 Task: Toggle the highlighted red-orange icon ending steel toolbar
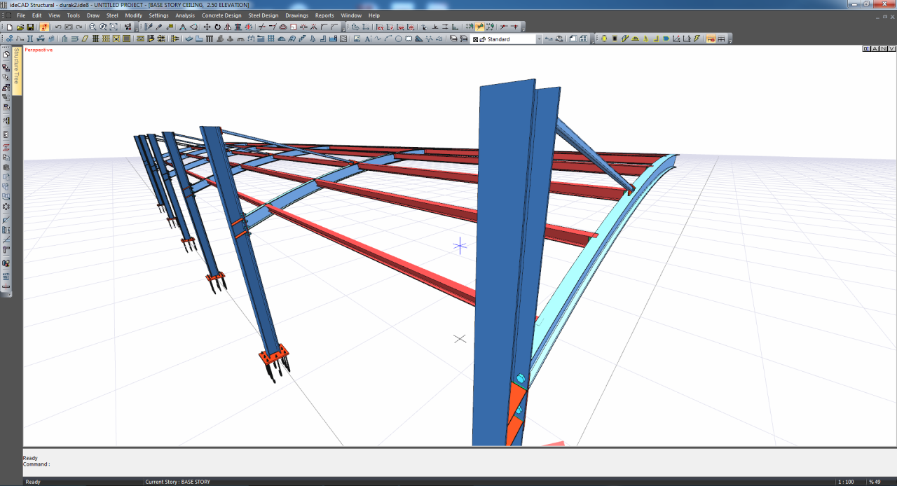pyautogui.click(x=711, y=39)
